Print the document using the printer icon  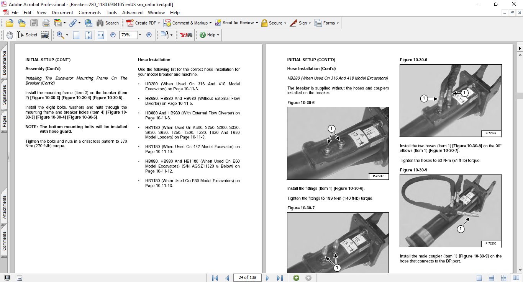click(x=46, y=23)
